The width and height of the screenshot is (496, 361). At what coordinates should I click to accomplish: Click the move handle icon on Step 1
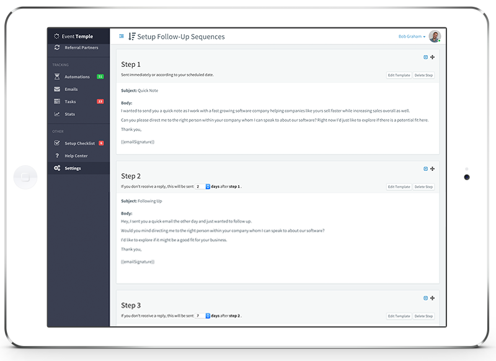click(x=432, y=57)
